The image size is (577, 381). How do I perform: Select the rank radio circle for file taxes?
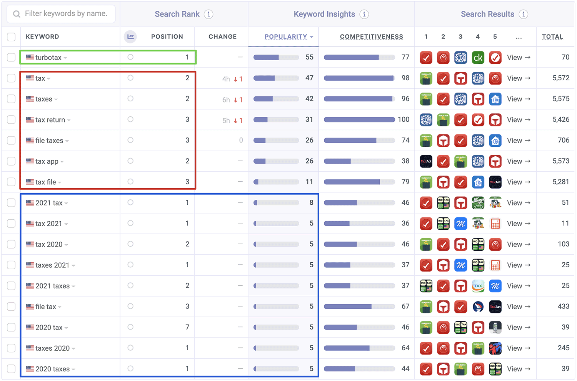130,140
